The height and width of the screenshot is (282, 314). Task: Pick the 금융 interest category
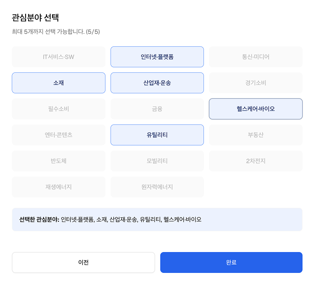(x=157, y=109)
